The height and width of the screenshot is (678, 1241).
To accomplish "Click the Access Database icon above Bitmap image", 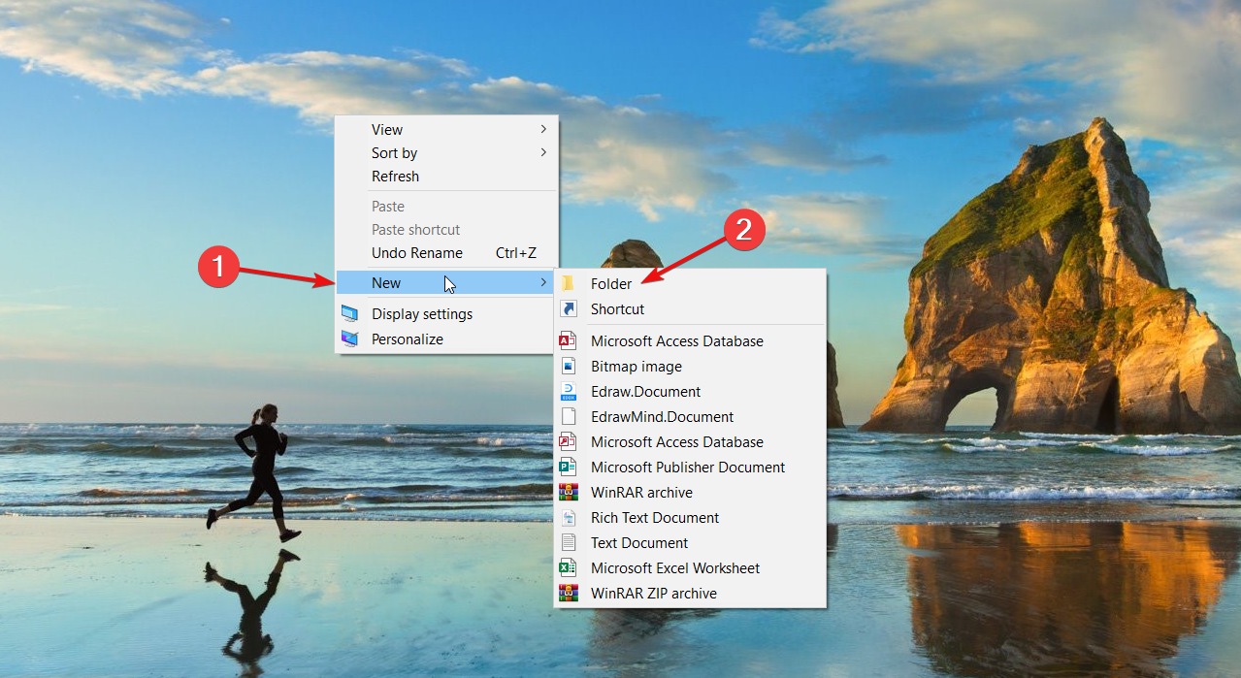I will (569, 341).
